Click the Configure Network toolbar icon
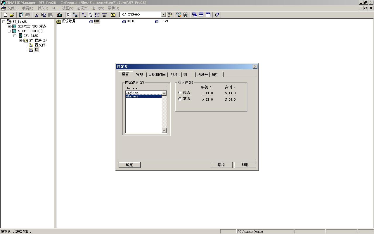The height and width of the screenshot is (234, 374). (179, 15)
